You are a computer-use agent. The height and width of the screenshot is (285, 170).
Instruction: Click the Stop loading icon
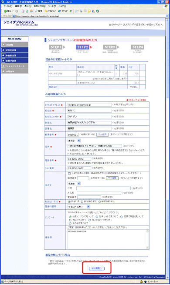pyautogui.click(x=23, y=11)
